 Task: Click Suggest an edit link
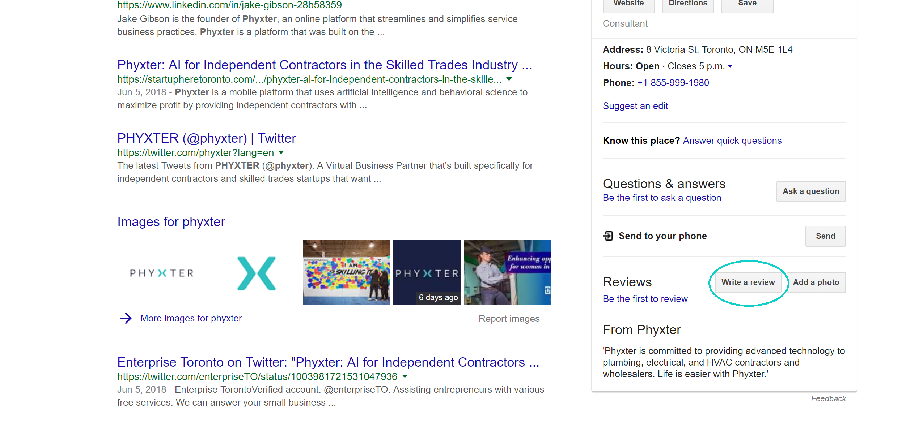tap(635, 106)
